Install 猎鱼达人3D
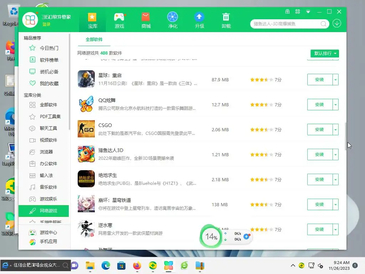This screenshot has height=274, width=365. tap(320, 154)
